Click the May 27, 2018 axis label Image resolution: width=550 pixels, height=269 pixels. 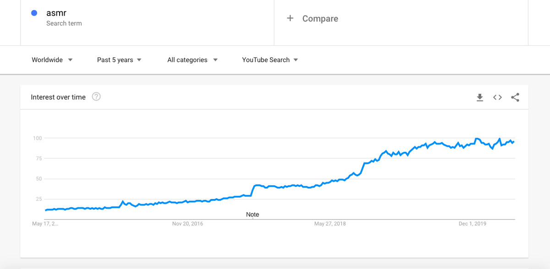[x=330, y=224]
